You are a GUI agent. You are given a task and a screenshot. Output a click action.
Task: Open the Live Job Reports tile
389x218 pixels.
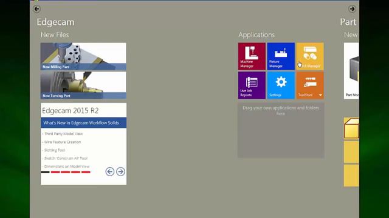252,85
